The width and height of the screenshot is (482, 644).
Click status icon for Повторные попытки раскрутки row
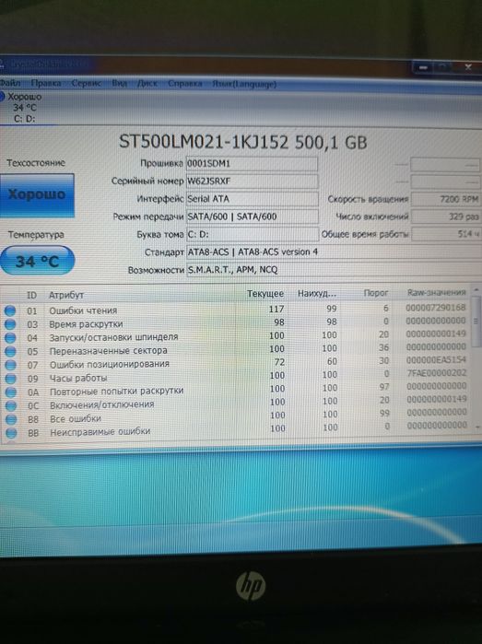click(x=11, y=392)
